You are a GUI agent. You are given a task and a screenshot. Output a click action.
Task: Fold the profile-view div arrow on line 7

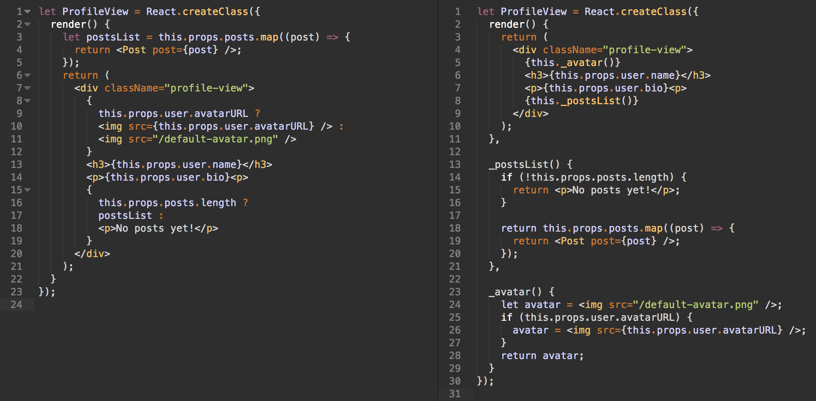pyautogui.click(x=27, y=88)
